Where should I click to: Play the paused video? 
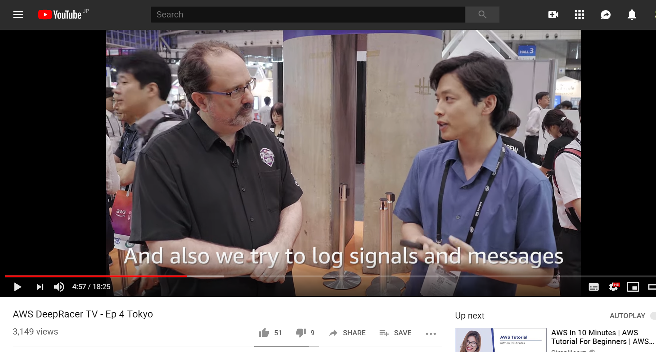(17, 287)
